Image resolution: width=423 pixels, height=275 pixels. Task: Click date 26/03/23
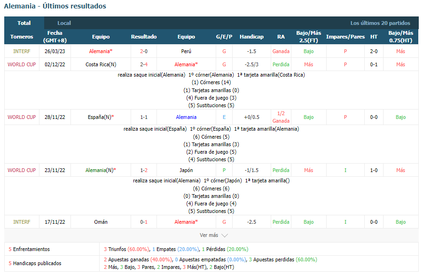55,51
